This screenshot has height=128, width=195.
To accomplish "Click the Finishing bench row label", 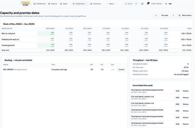I will 8,45.
